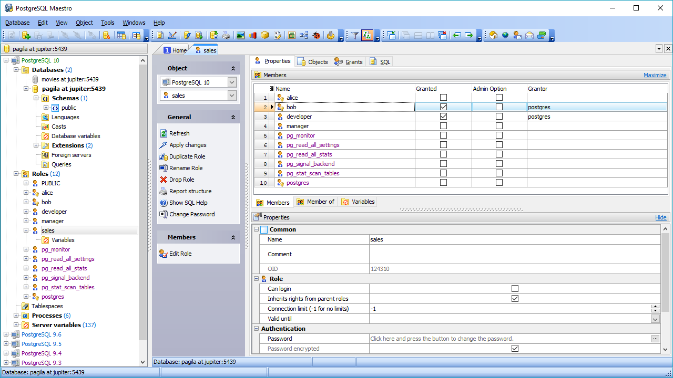Click the Report structure printer icon
Screen dimensions: 673x378
click(x=164, y=191)
